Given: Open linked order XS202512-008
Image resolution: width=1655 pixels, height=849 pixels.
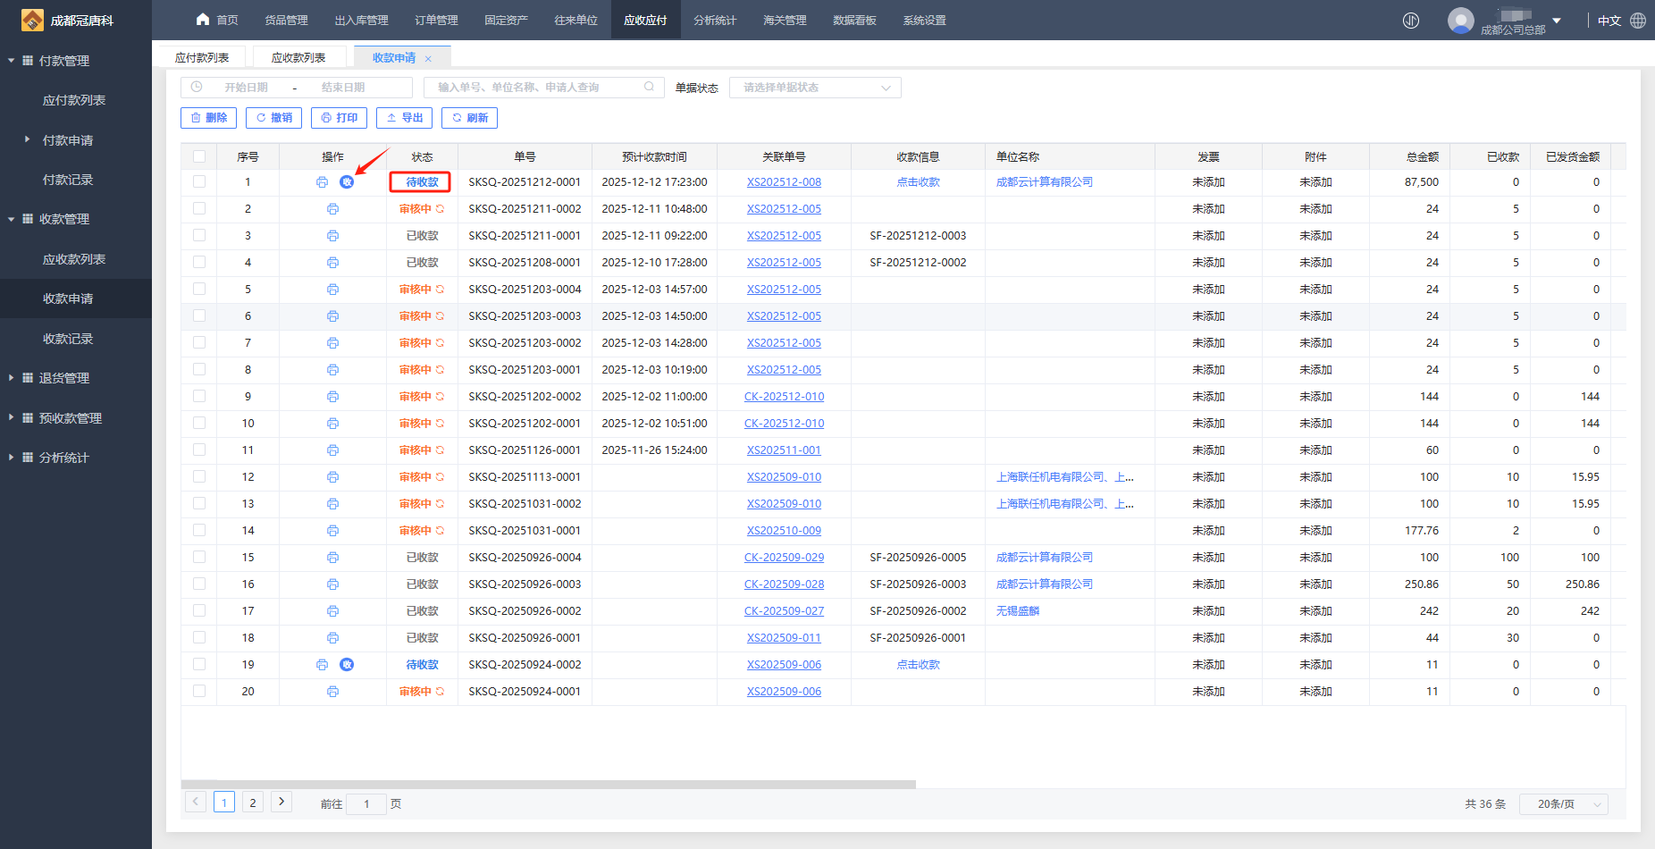Looking at the screenshot, I should tap(784, 182).
